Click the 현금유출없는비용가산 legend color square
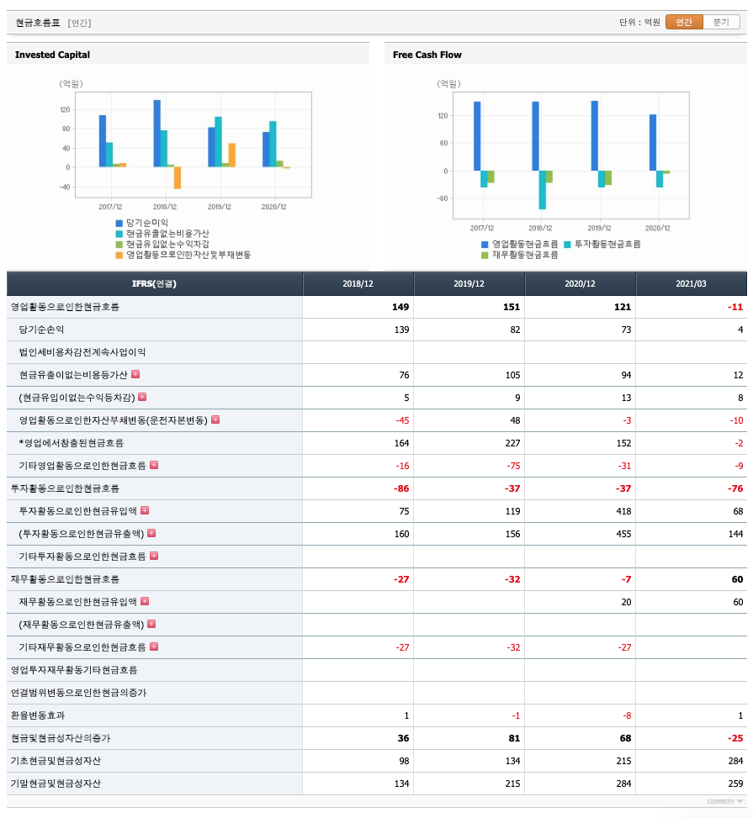The image size is (753, 818). 119,234
